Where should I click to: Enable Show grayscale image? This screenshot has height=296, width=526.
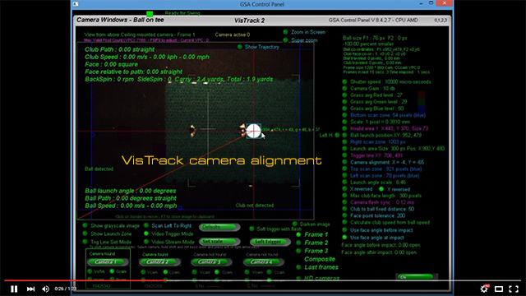pos(85,225)
